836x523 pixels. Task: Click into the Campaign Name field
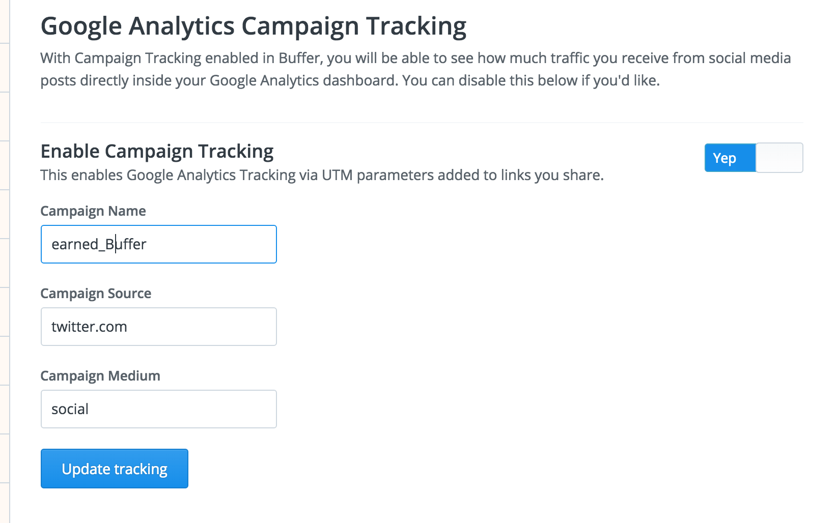click(158, 244)
